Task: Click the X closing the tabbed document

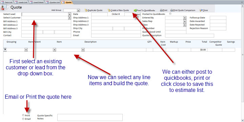Action: [x=242, y=2]
